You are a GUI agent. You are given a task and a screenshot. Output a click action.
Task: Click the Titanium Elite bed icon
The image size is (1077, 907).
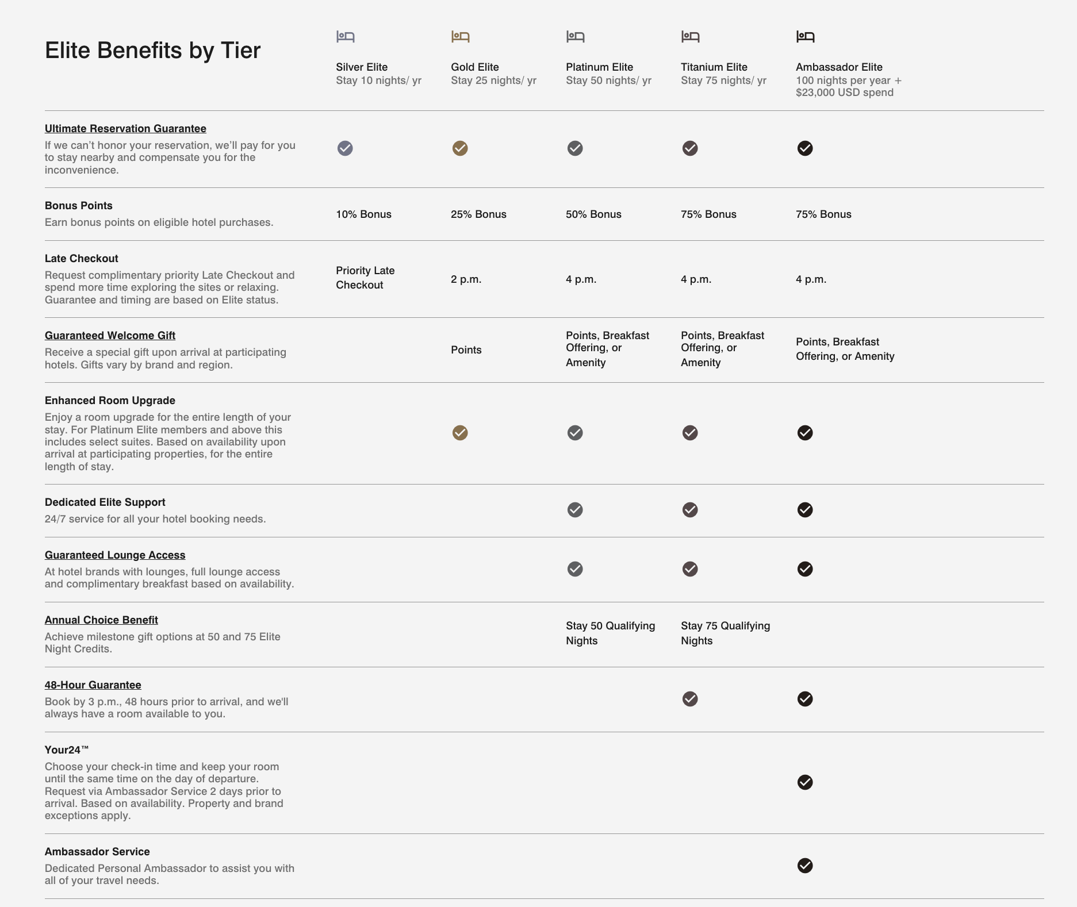click(690, 37)
